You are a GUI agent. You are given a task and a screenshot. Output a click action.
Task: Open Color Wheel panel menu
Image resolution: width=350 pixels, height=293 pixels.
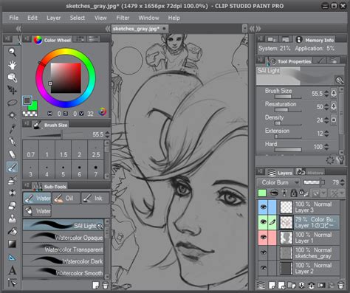point(27,38)
